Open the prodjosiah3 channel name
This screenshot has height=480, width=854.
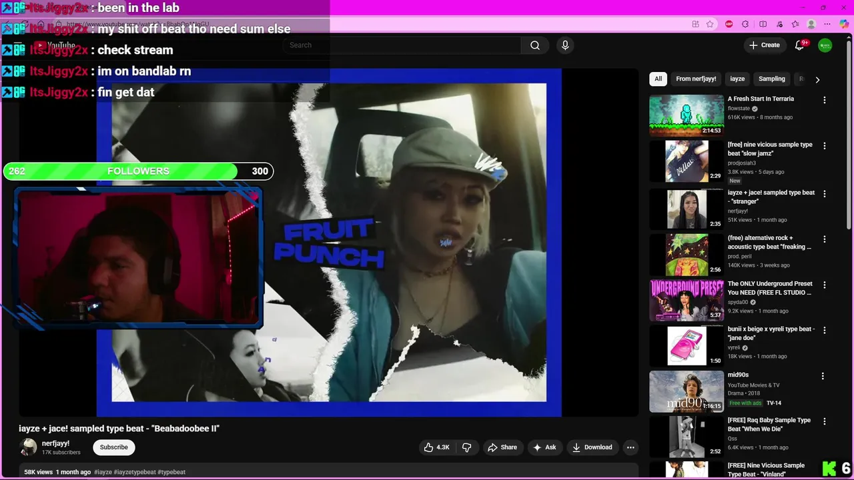(x=741, y=163)
